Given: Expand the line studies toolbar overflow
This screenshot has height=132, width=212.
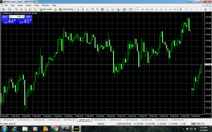Looking at the screenshot, I should (210, 9).
